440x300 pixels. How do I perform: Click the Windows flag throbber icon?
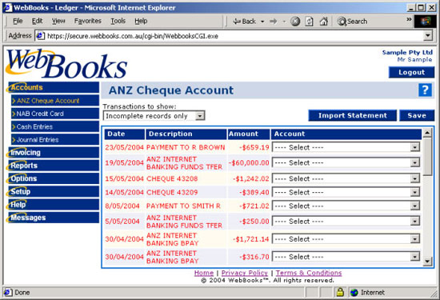pos(425,22)
